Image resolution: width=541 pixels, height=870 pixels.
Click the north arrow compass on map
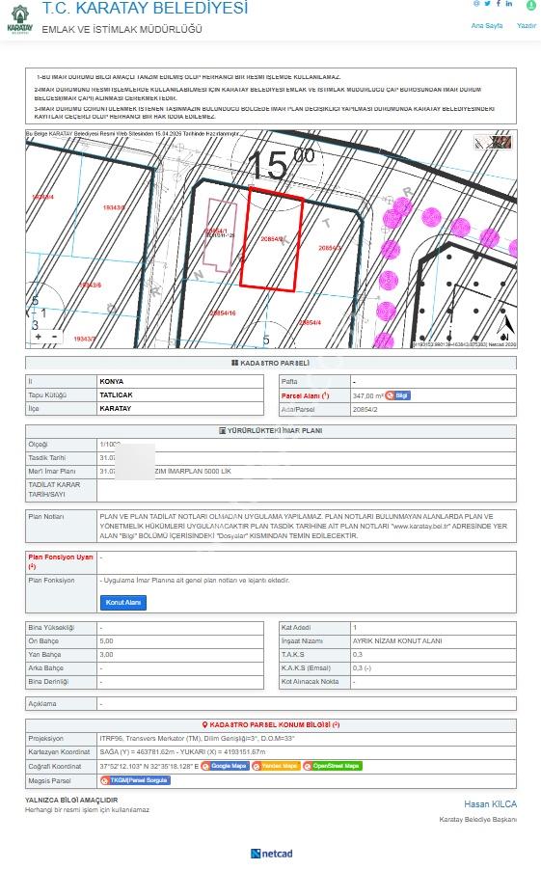[505, 327]
